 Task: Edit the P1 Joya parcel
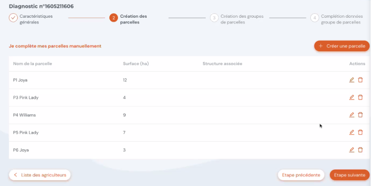tap(352, 80)
